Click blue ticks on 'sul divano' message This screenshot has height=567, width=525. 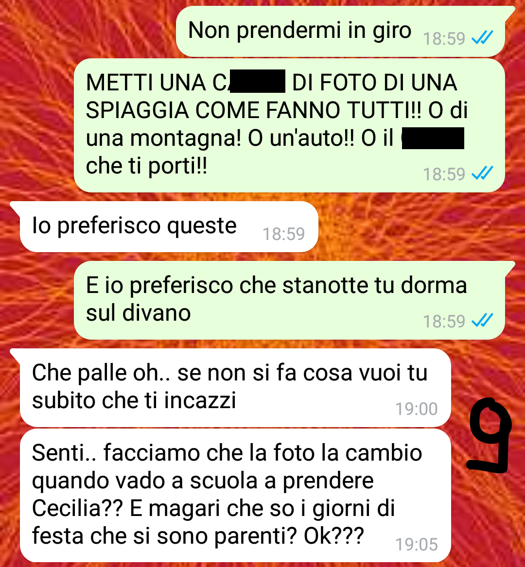[x=482, y=320]
